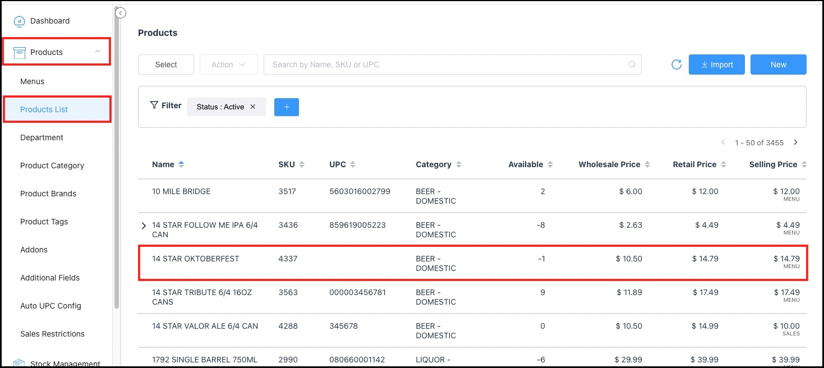This screenshot has height=368, width=824.
Task: Open Product Category in sidebar
Action: [x=52, y=165]
